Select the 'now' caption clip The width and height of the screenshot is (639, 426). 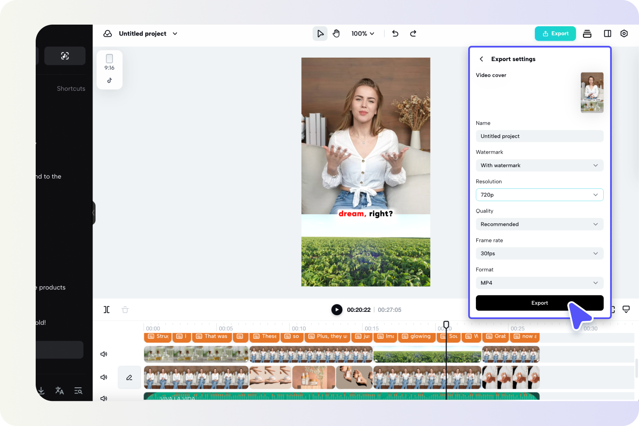[525, 336]
